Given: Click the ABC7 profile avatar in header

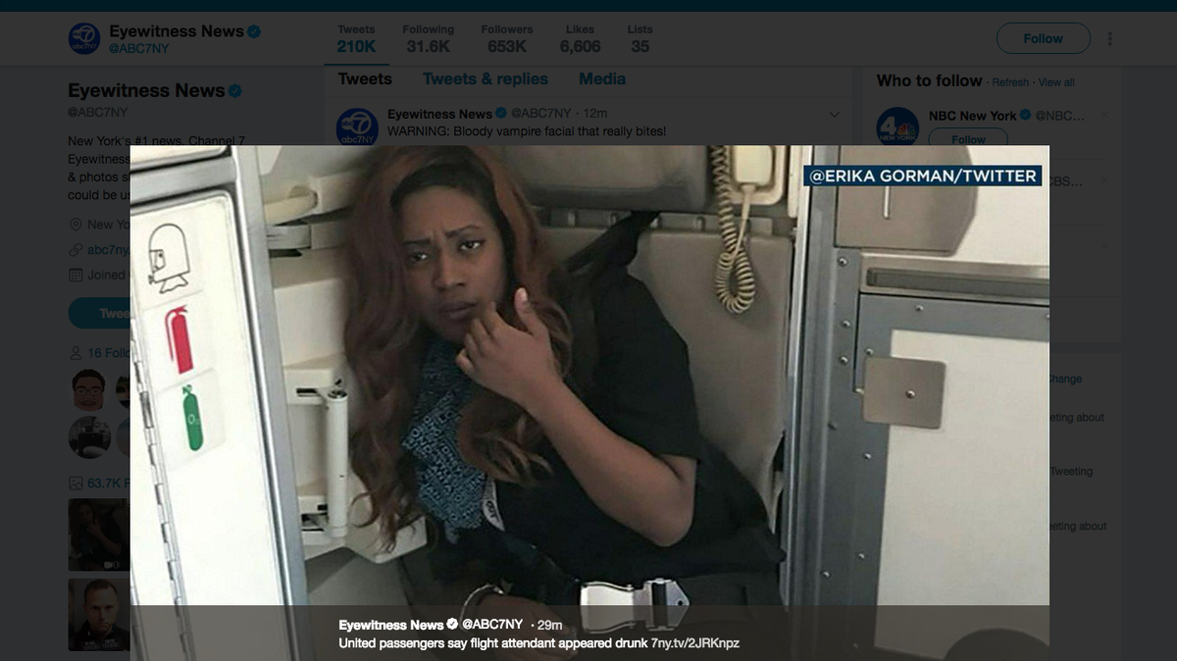Looking at the screenshot, I should click(84, 38).
